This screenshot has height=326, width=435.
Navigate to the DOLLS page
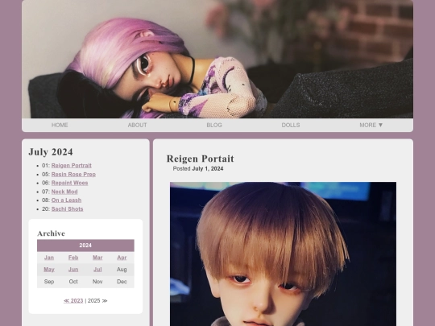click(x=291, y=125)
